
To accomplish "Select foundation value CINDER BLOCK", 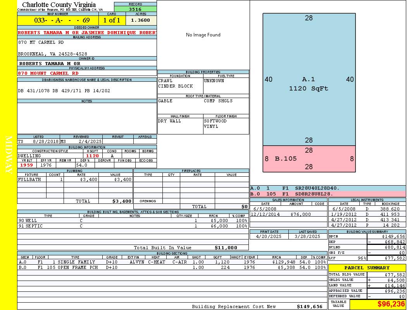I will pyautogui.click(x=176, y=86).
